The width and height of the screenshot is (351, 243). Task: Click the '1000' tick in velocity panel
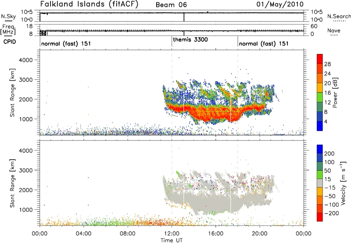tap(25, 210)
